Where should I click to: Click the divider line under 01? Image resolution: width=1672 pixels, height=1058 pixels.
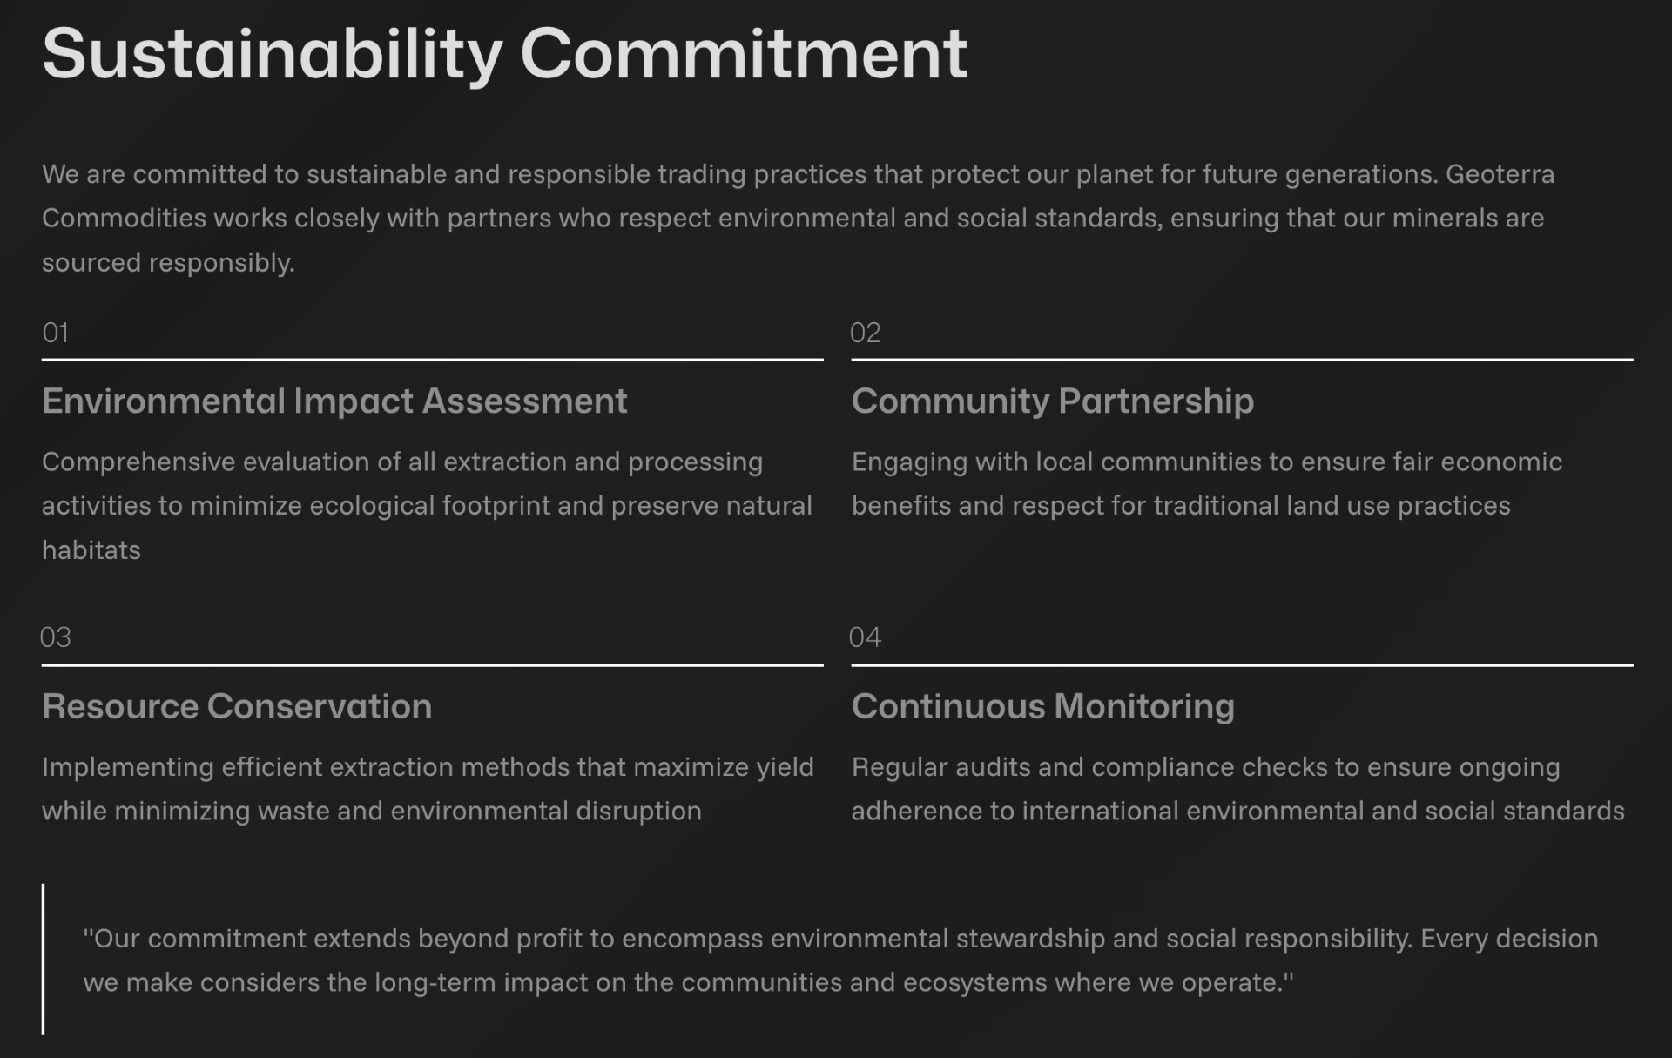pyautogui.click(x=432, y=359)
